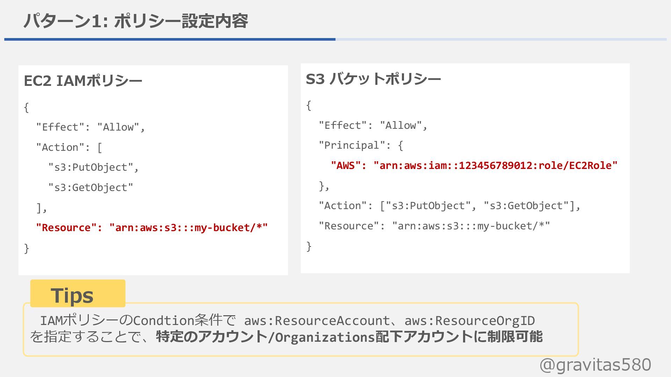Click the @gravitas580 handle
Image resolution: width=671 pixels, height=377 pixels.
(x=595, y=365)
